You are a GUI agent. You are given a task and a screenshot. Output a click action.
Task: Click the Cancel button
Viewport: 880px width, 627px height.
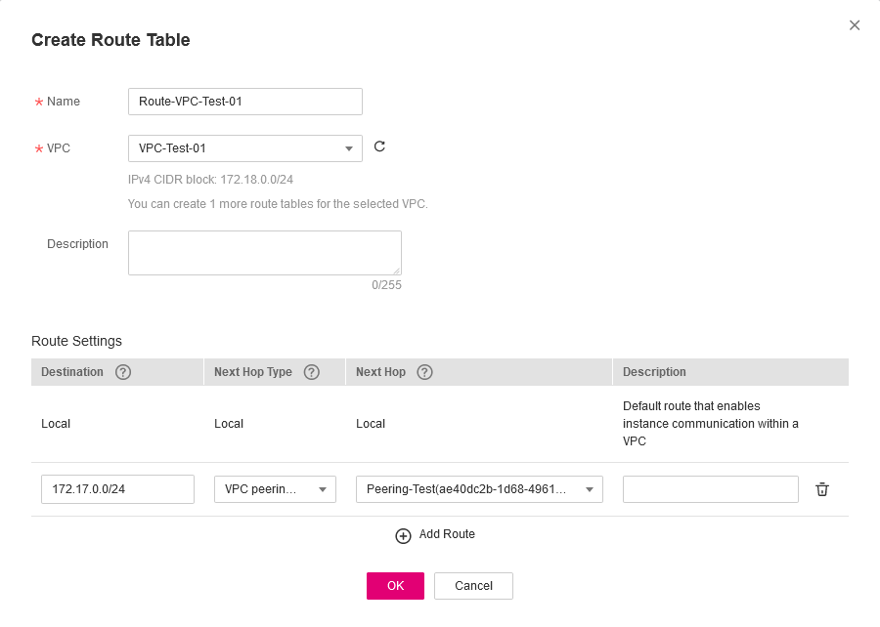pyautogui.click(x=473, y=586)
